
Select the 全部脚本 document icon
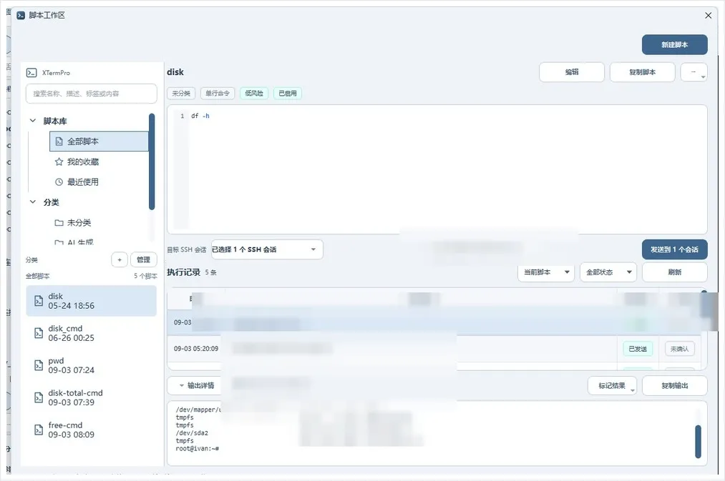click(x=59, y=142)
